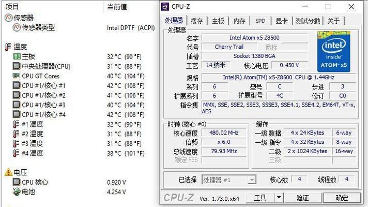Image resolution: width=368 pixels, height=207 pixels.
Task: Click the Intel DPTF (ACPI) value
Action: tap(131, 28)
